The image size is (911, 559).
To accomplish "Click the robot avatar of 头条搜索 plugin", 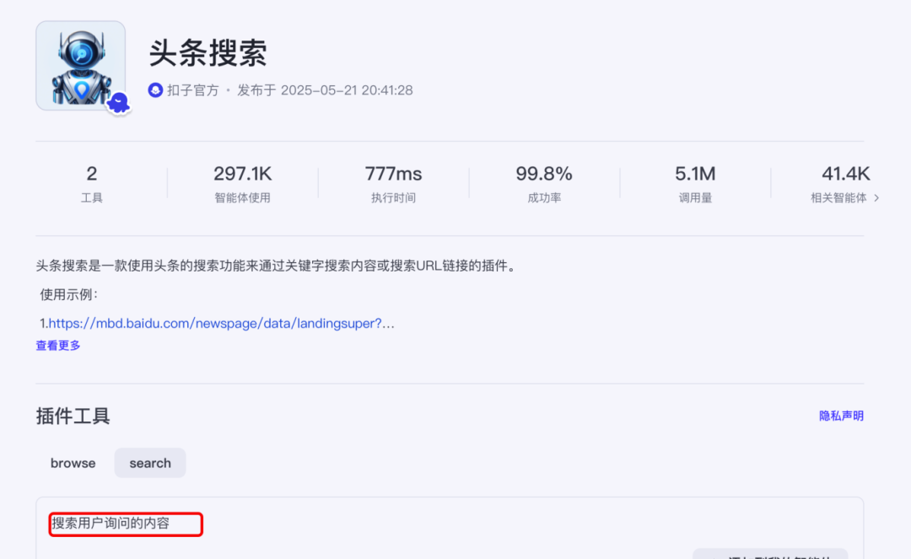I will (81, 66).
